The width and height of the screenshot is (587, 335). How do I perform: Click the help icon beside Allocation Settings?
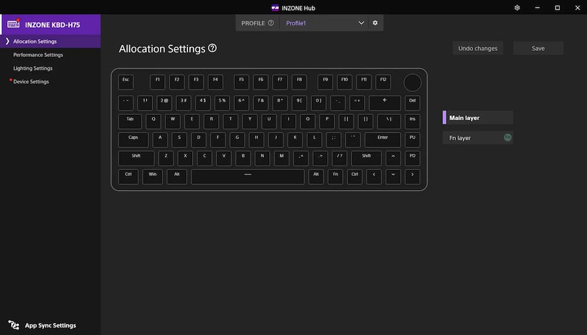coord(212,49)
